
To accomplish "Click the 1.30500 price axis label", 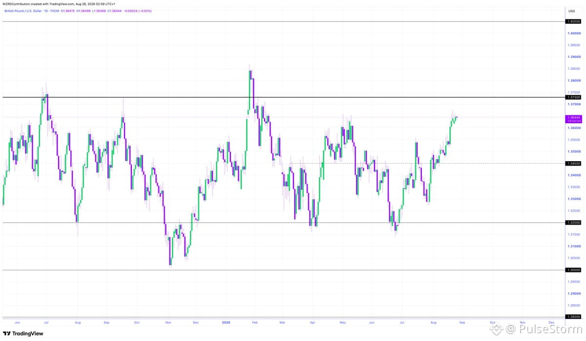I will click(573, 258).
